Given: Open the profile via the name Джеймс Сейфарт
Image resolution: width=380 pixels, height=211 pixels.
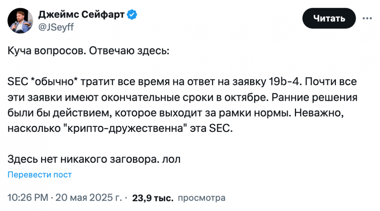Looking at the screenshot, I should click(81, 14).
